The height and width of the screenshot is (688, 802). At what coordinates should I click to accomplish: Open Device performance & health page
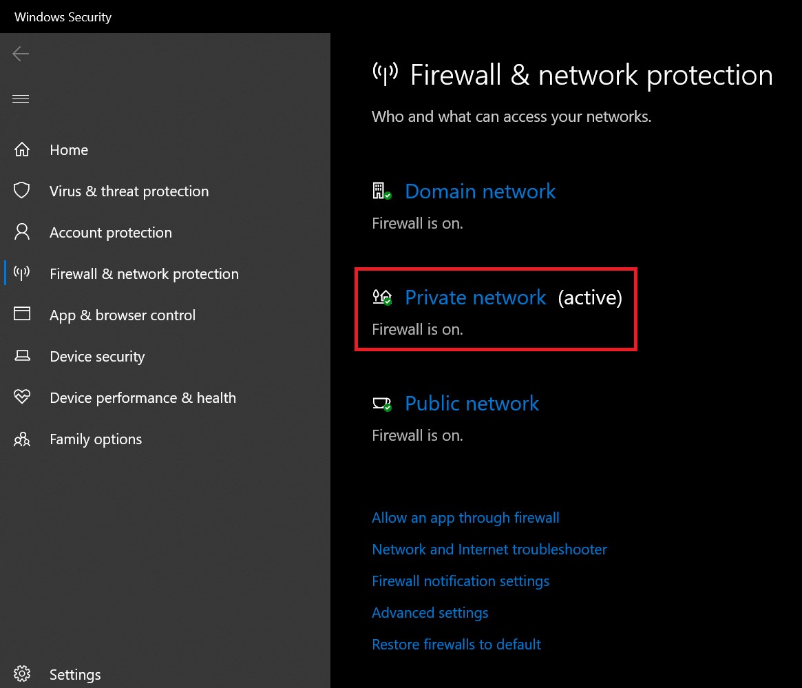click(143, 398)
